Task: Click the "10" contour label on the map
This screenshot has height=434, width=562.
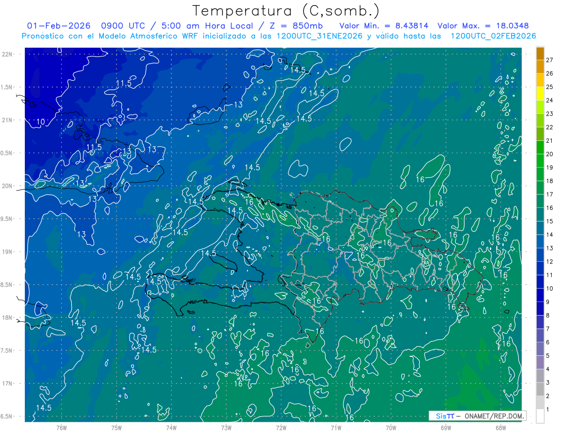Action: pos(41,122)
